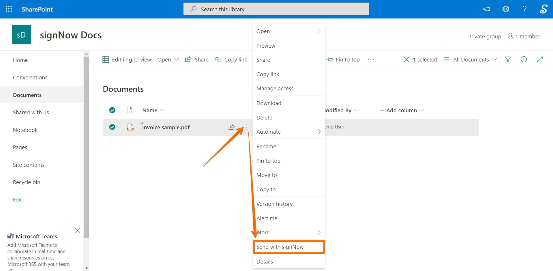Image resolution: width=553 pixels, height=271 pixels.
Task: Open the toolbar Open dropdown
Action: 168,59
